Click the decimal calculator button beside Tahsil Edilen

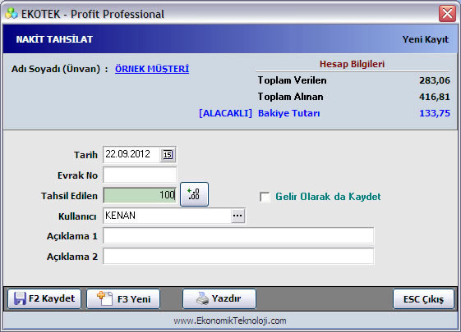tap(194, 194)
